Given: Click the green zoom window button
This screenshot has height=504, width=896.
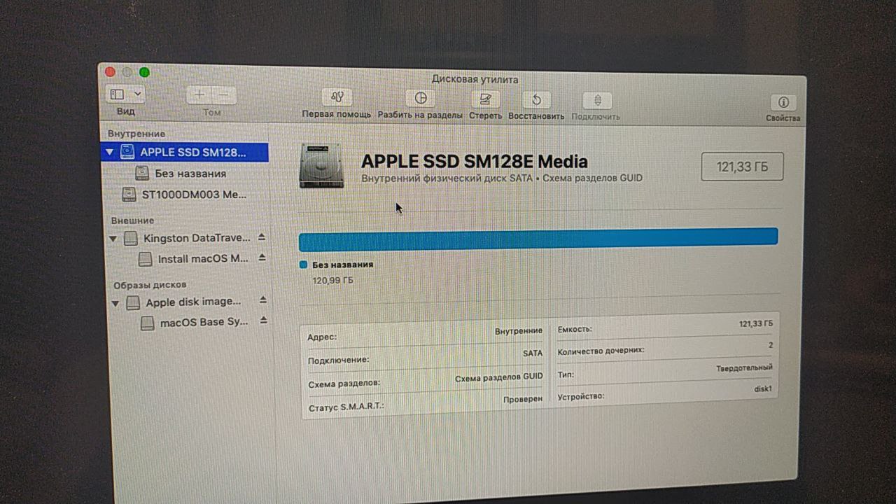Looking at the screenshot, I should pos(144,72).
